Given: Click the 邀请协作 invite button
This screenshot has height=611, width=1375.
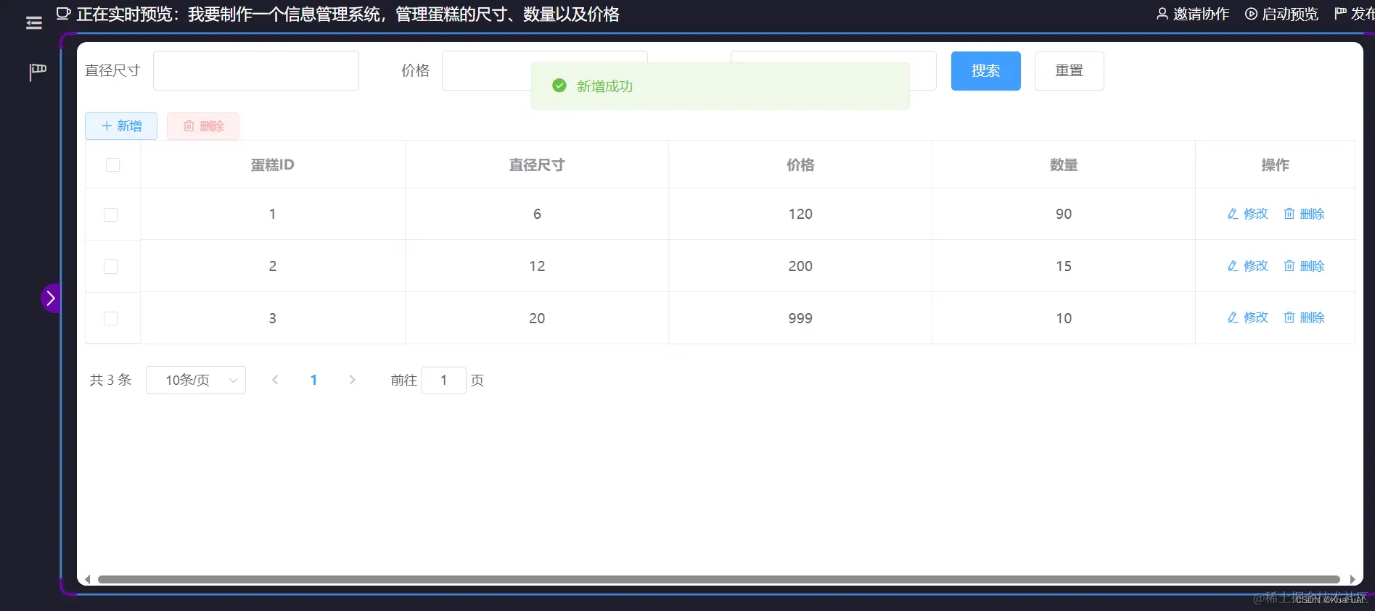Looking at the screenshot, I should click(1192, 14).
